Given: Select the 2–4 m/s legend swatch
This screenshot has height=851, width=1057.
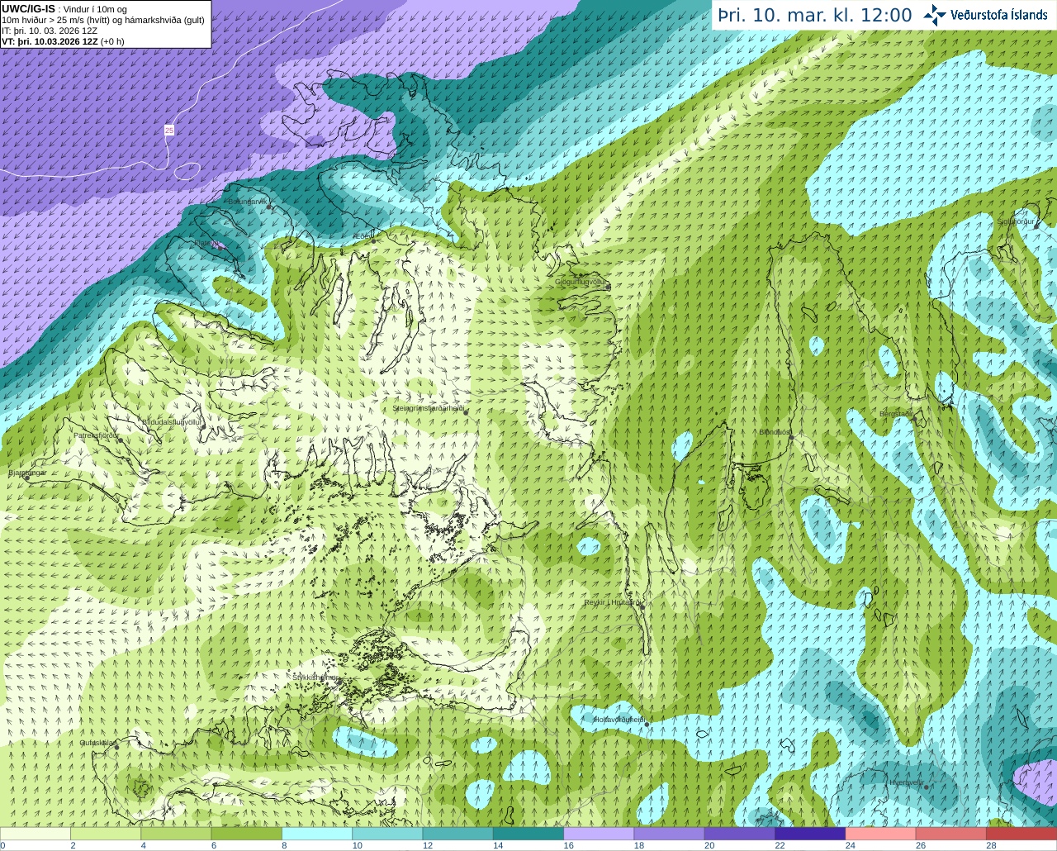Looking at the screenshot, I should pos(106,833).
